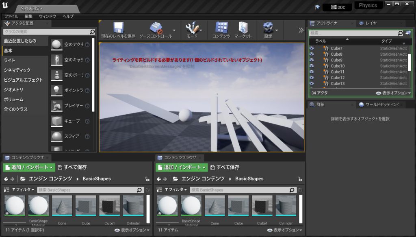Open help for the スフィア entry

point(87,137)
